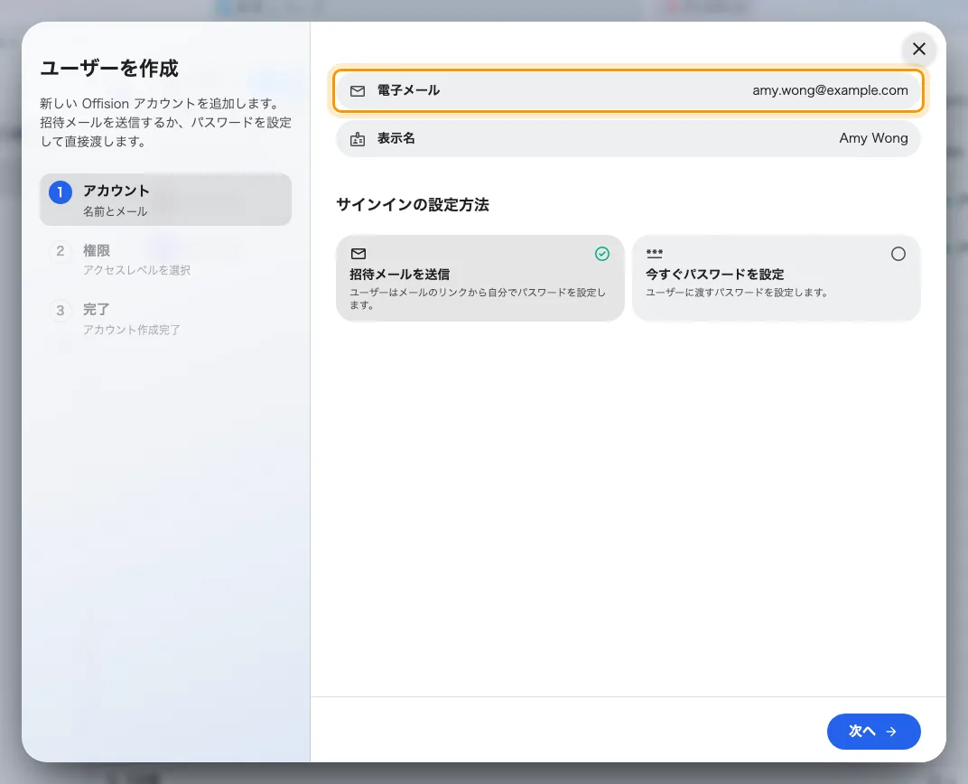Click the 招待メールを送信 title text
The width and height of the screenshot is (968, 784).
tap(399, 274)
